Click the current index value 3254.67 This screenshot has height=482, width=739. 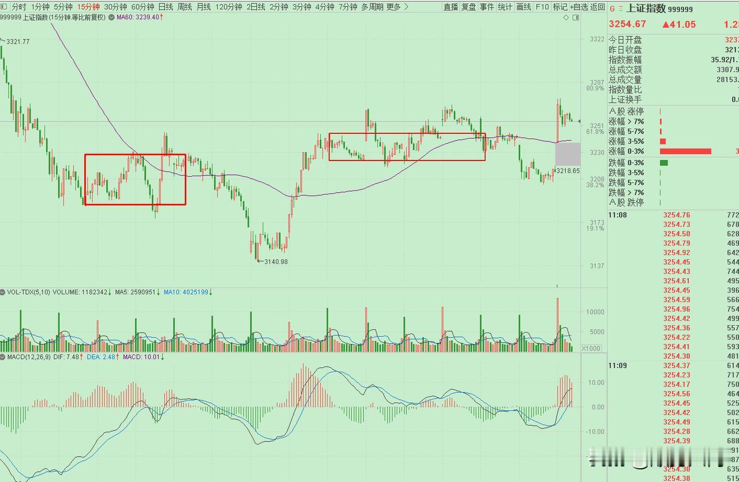click(x=628, y=24)
